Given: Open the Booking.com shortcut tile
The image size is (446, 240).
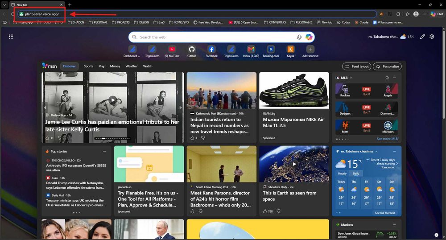Looking at the screenshot, I should [271, 51].
